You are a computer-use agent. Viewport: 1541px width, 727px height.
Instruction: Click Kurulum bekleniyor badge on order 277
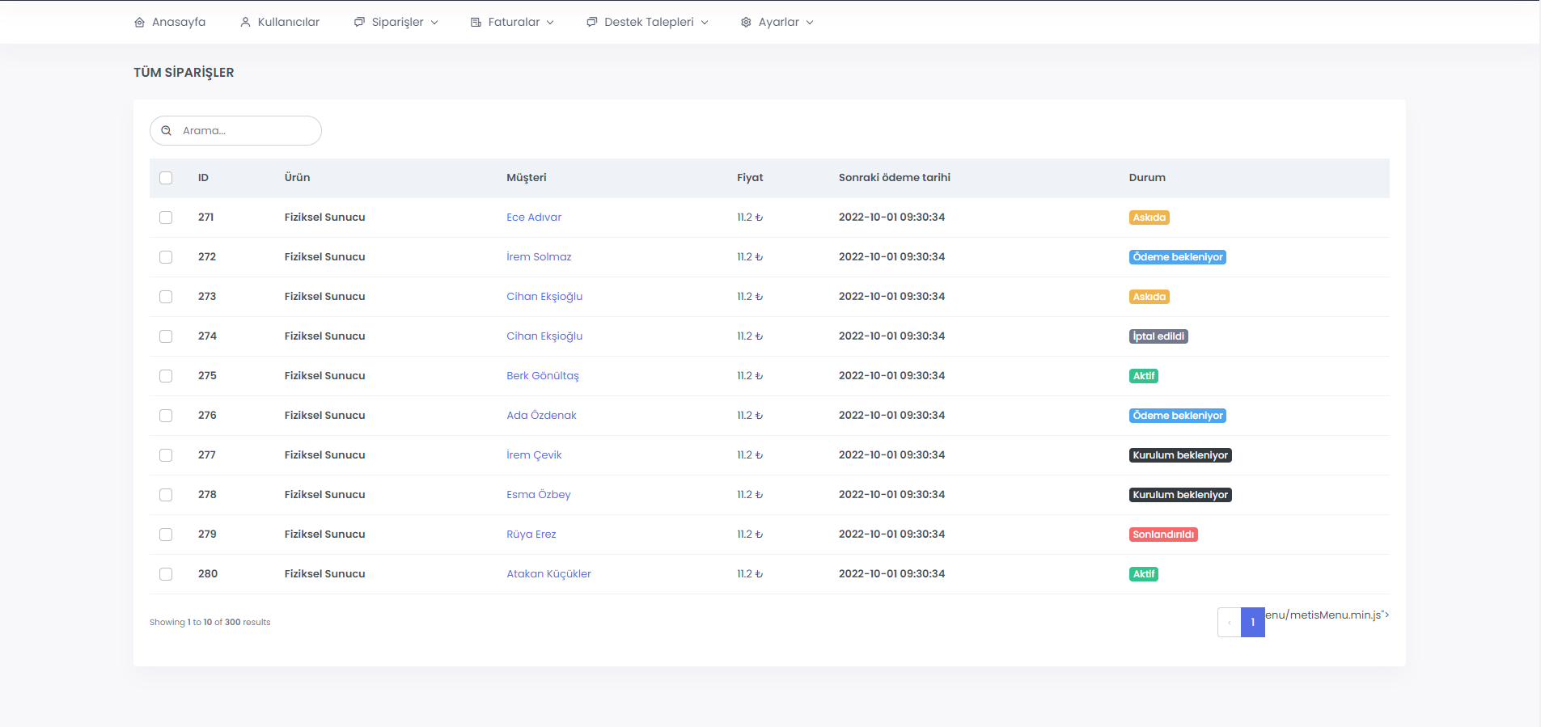1180,455
